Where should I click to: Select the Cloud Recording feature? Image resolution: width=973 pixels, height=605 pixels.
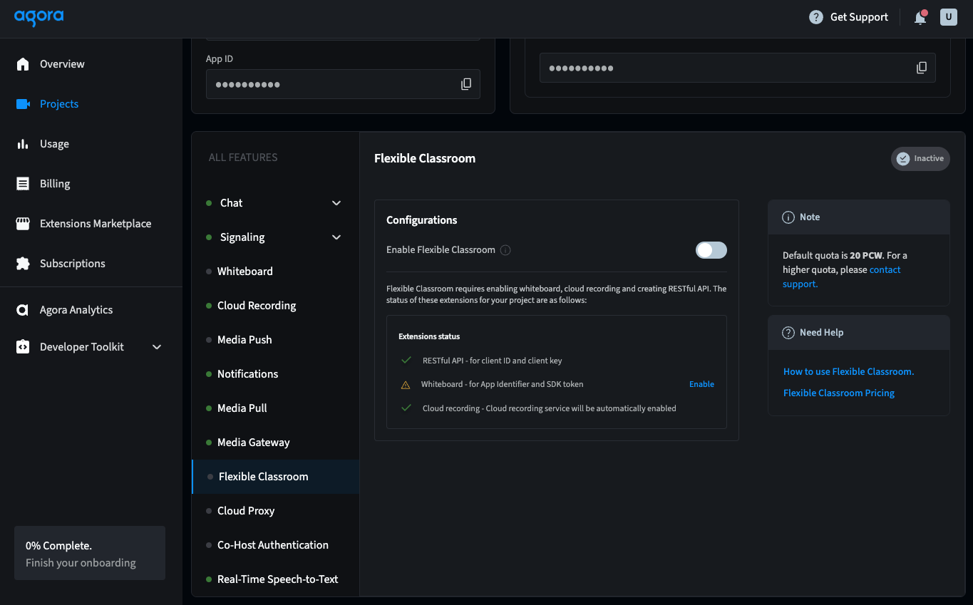click(275, 306)
